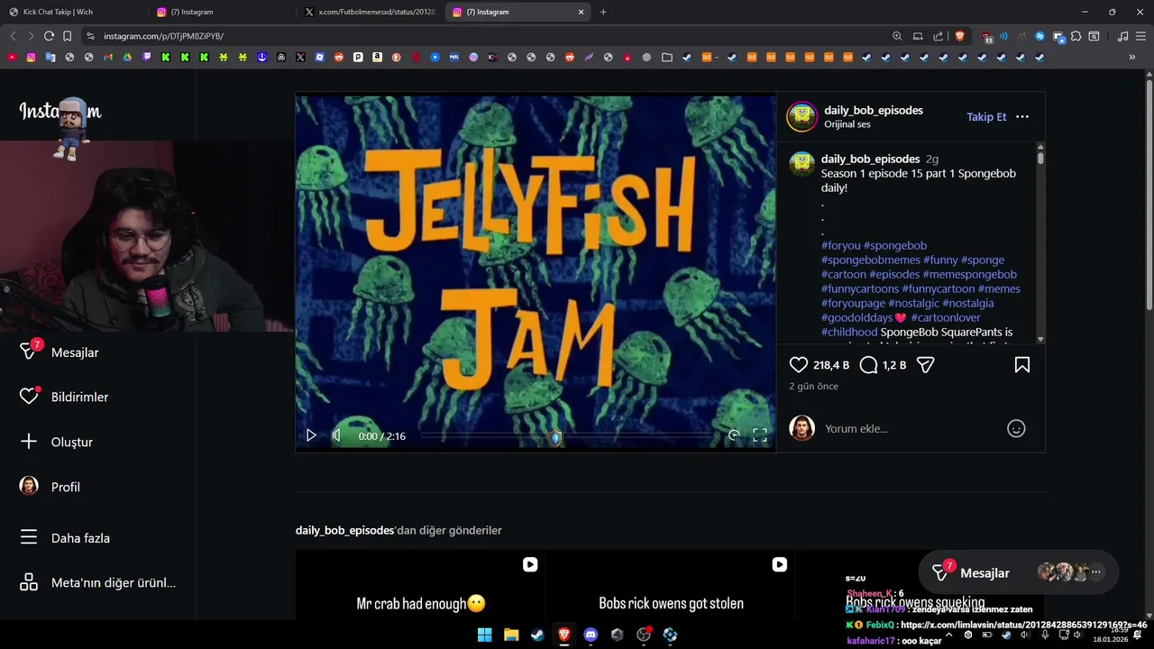Unmute the video sound
The height and width of the screenshot is (649, 1154).
click(x=336, y=435)
